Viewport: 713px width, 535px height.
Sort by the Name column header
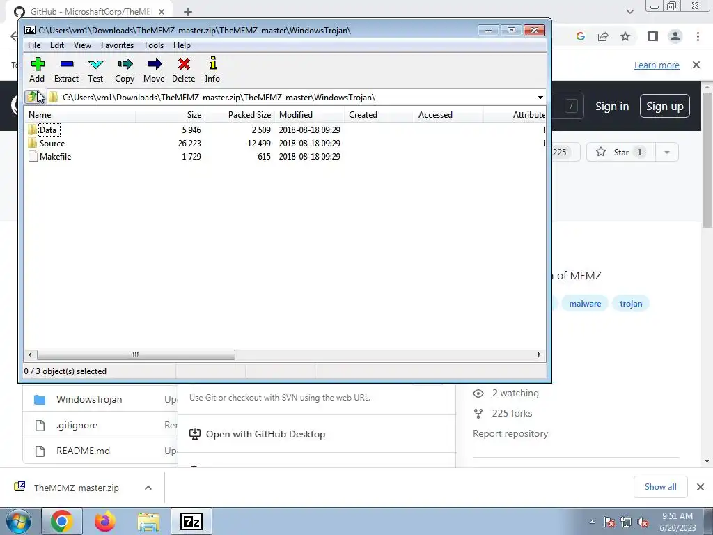(79, 115)
